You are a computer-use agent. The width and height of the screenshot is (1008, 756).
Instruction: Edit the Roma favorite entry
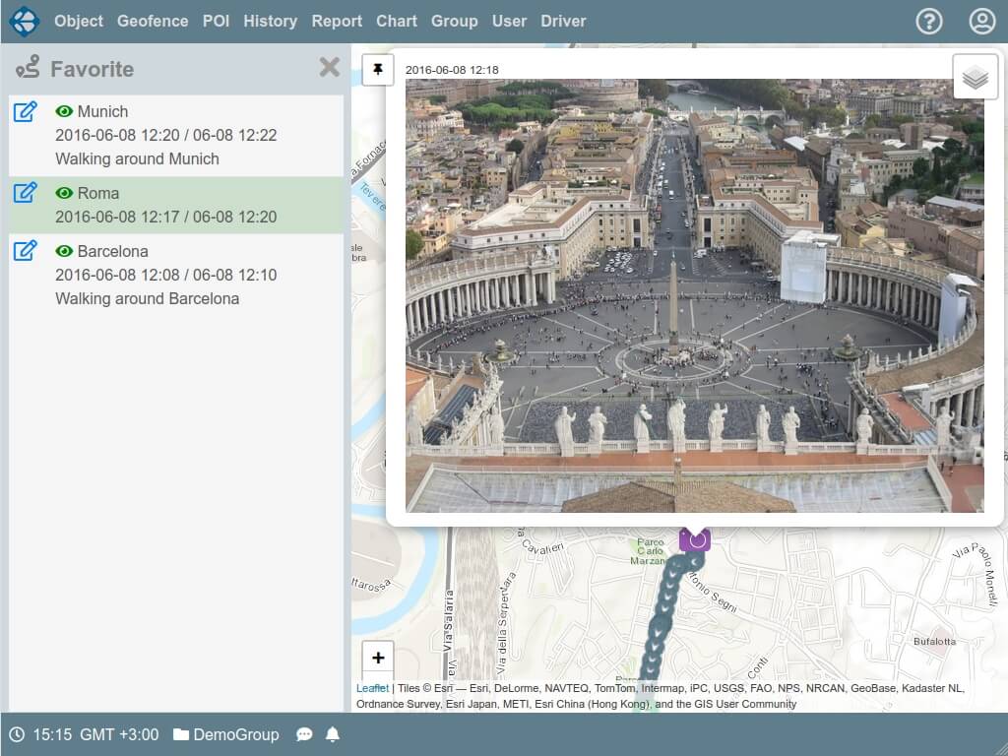pyautogui.click(x=26, y=193)
